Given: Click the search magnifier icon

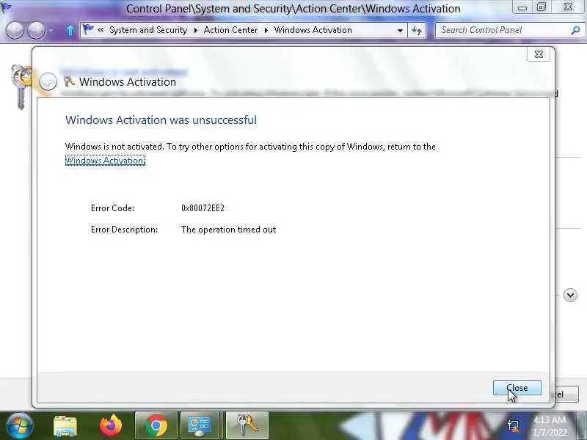Looking at the screenshot, I should pyautogui.click(x=575, y=30).
